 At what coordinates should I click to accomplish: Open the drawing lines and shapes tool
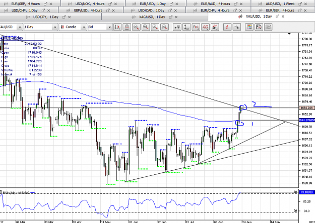(x=205, y=27)
